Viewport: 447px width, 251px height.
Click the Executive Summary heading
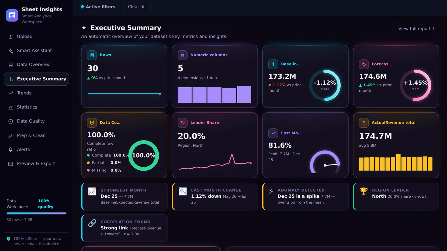click(126, 28)
